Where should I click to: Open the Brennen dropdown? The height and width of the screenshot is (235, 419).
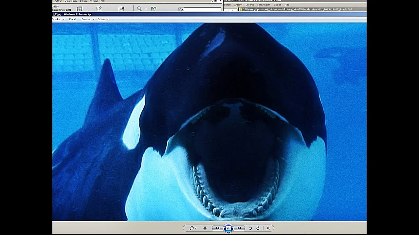[88, 19]
